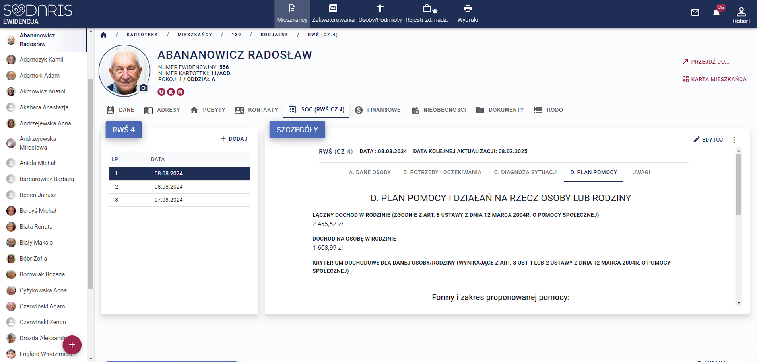Image resolution: width=757 pixels, height=362 pixels.
Task: Click Dodaj to add RWŚ entry
Action: [234, 139]
